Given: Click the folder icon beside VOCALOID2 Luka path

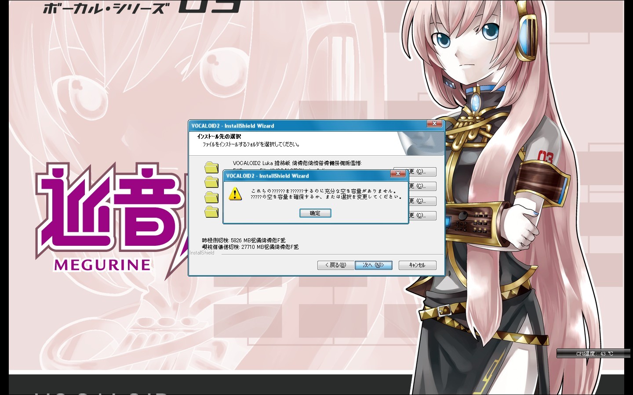Looking at the screenshot, I should point(211,167).
